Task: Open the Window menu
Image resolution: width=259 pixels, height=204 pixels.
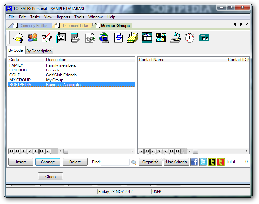Action: [96, 17]
